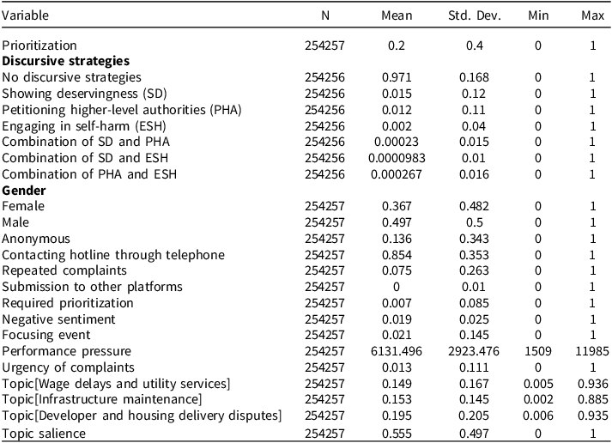Click std. dev. value 0.263

coord(474,270)
